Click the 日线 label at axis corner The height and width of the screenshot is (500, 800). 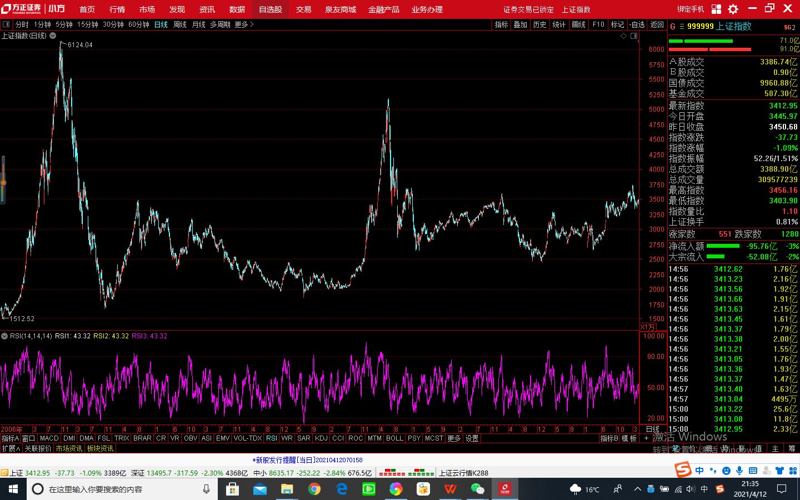tap(653, 429)
